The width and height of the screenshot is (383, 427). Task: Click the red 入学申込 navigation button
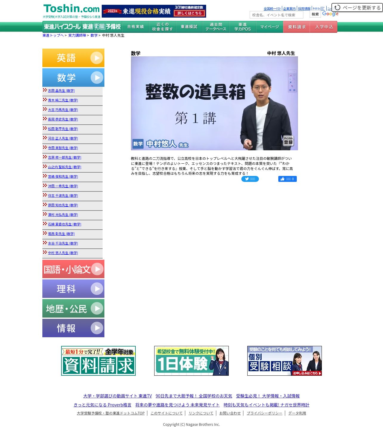pyautogui.click(x=324, y=27)
